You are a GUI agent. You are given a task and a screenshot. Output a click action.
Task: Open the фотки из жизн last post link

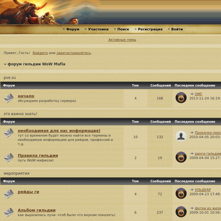pos(208,208)
